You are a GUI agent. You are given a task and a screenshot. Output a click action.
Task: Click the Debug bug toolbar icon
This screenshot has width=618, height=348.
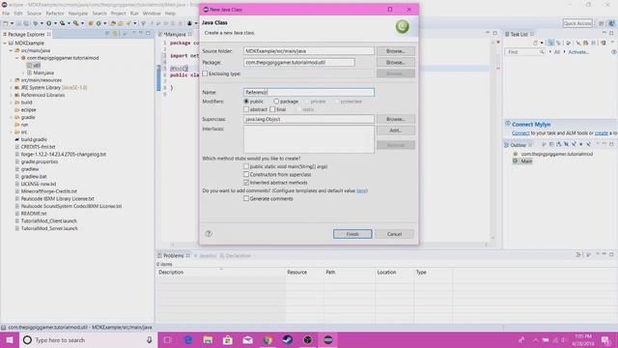[36, 23]
